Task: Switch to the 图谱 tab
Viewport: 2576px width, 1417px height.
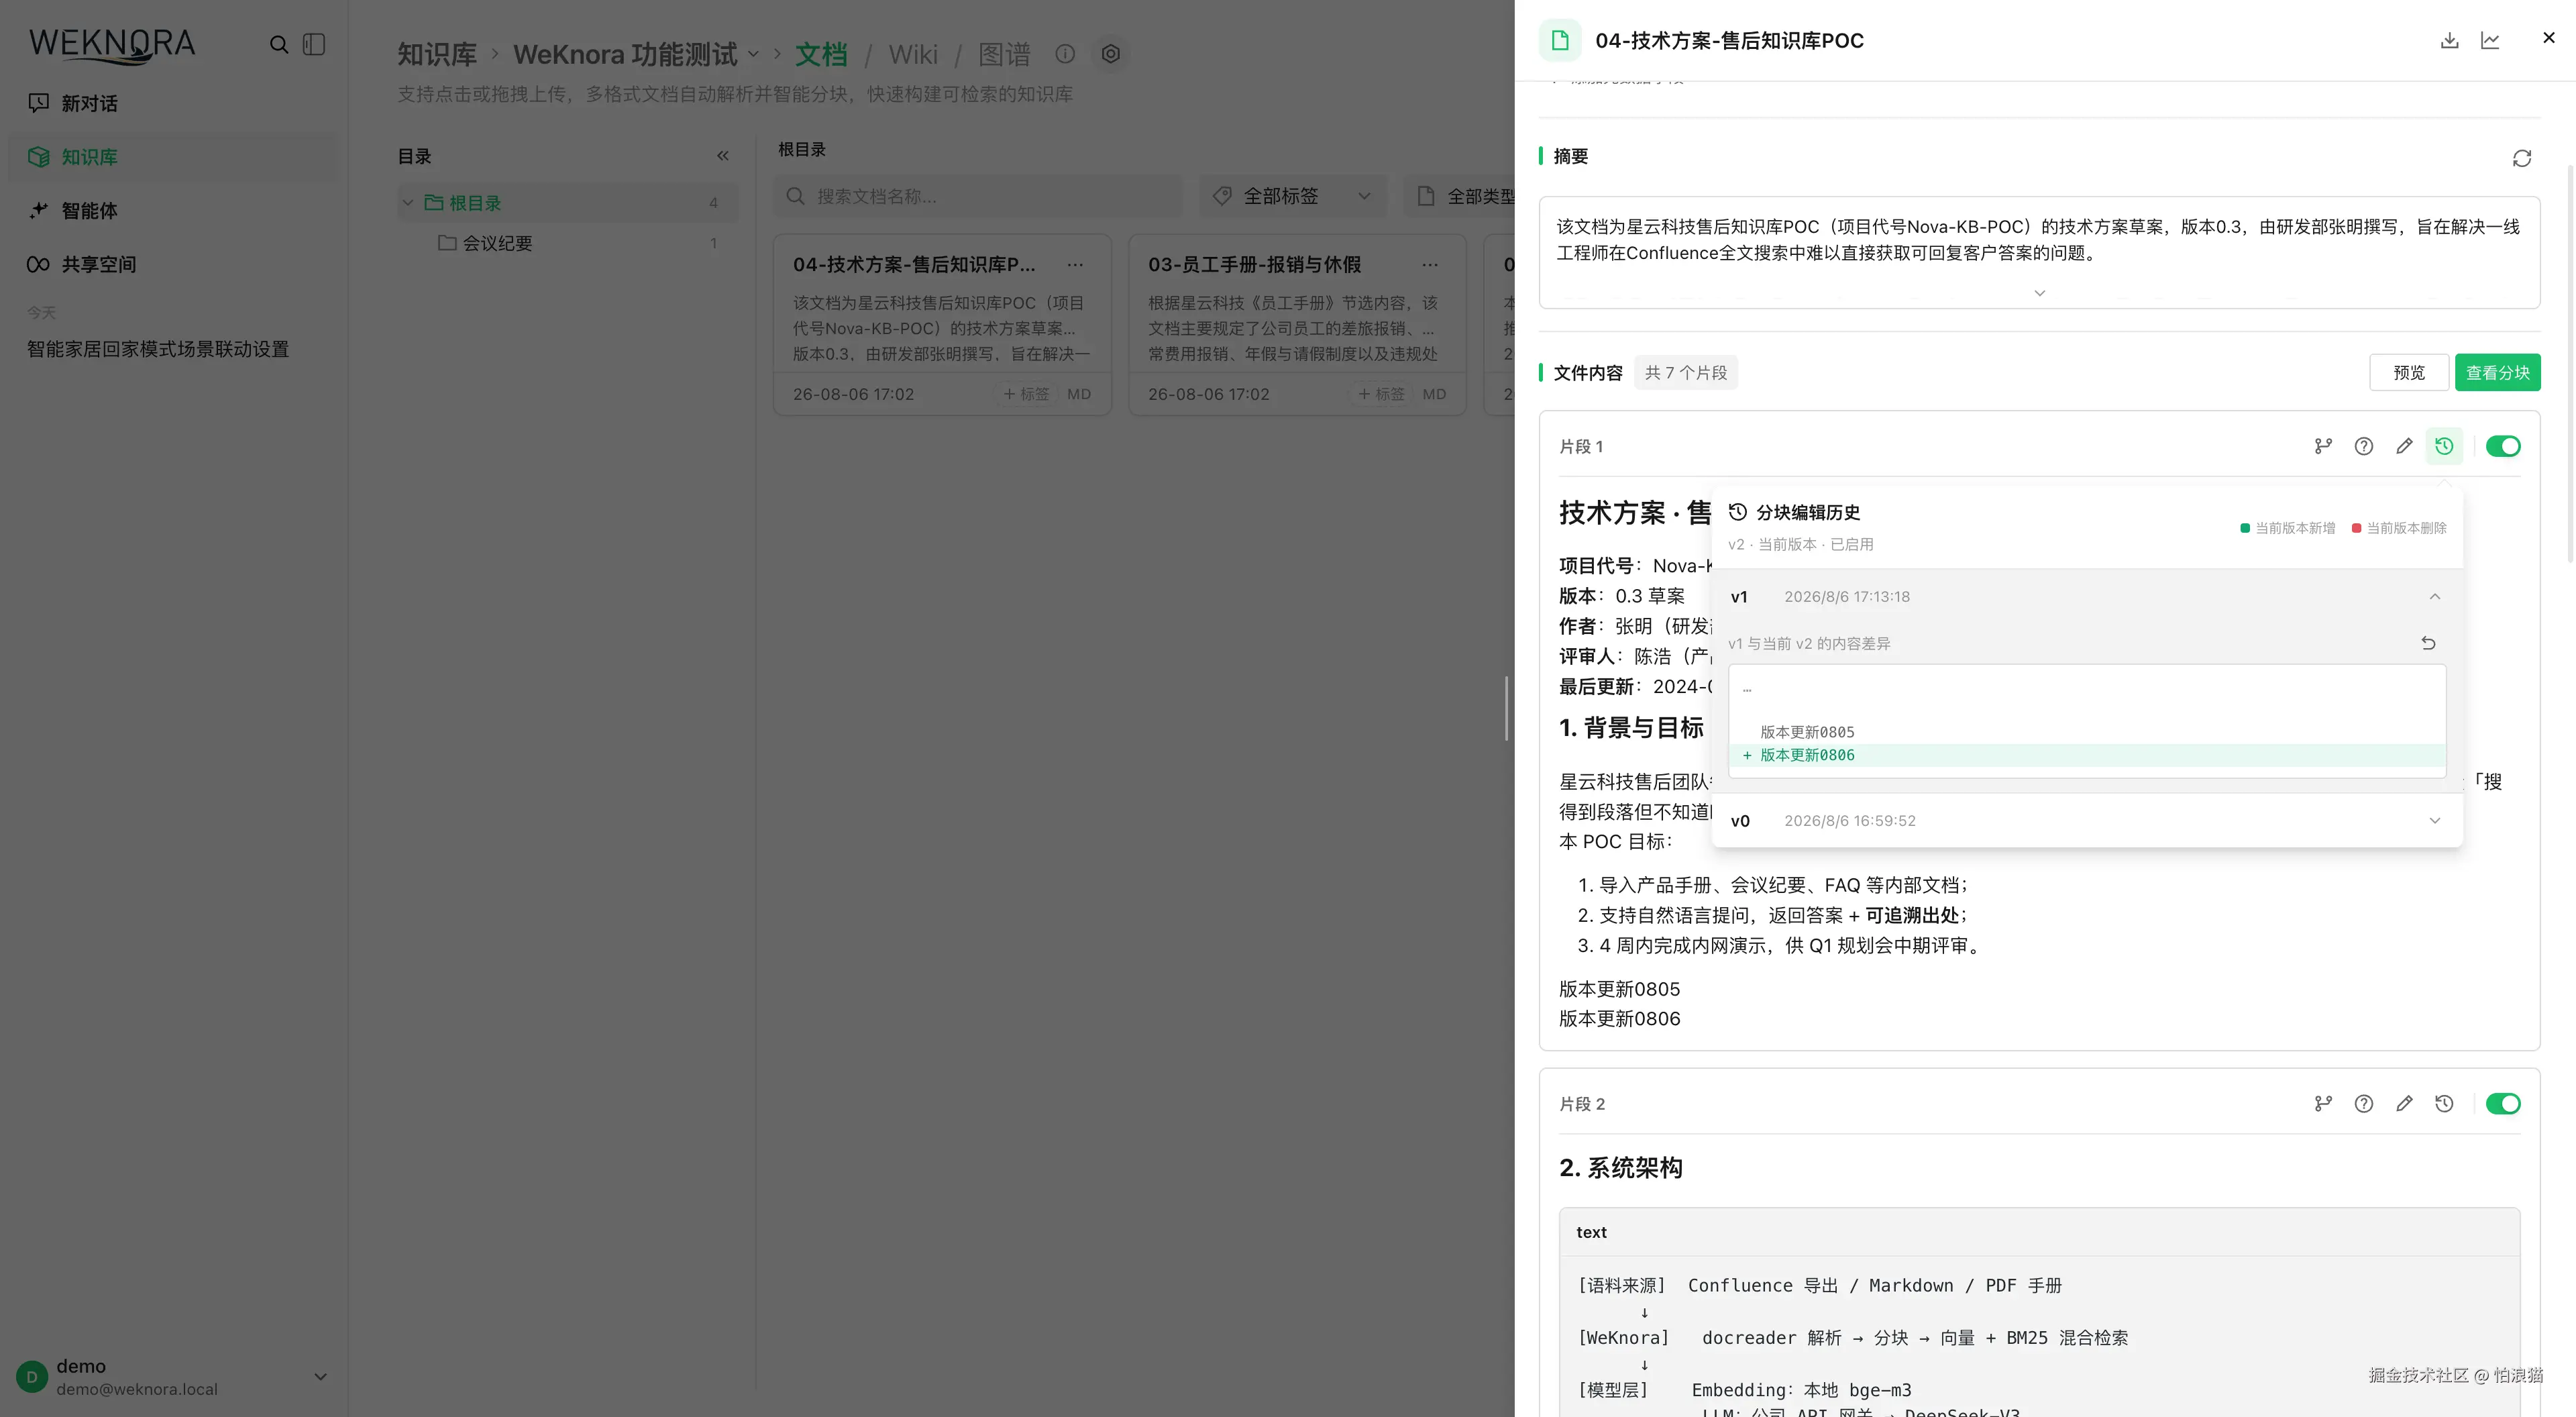Action: tap(1004, 54)
